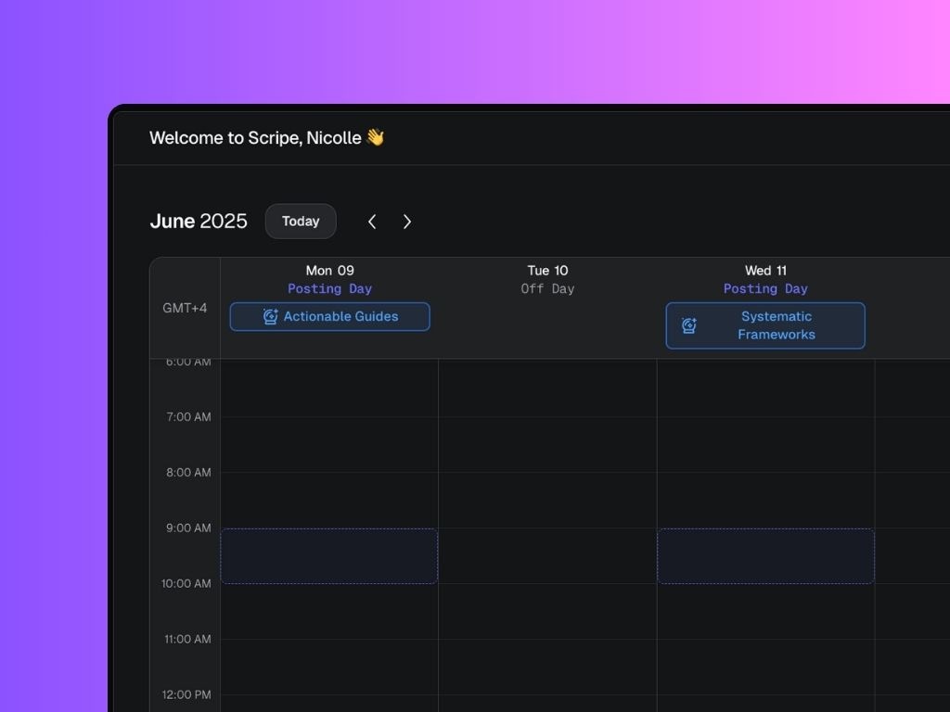Click the Wednesday Posting Day label

(x=765, y=289)
